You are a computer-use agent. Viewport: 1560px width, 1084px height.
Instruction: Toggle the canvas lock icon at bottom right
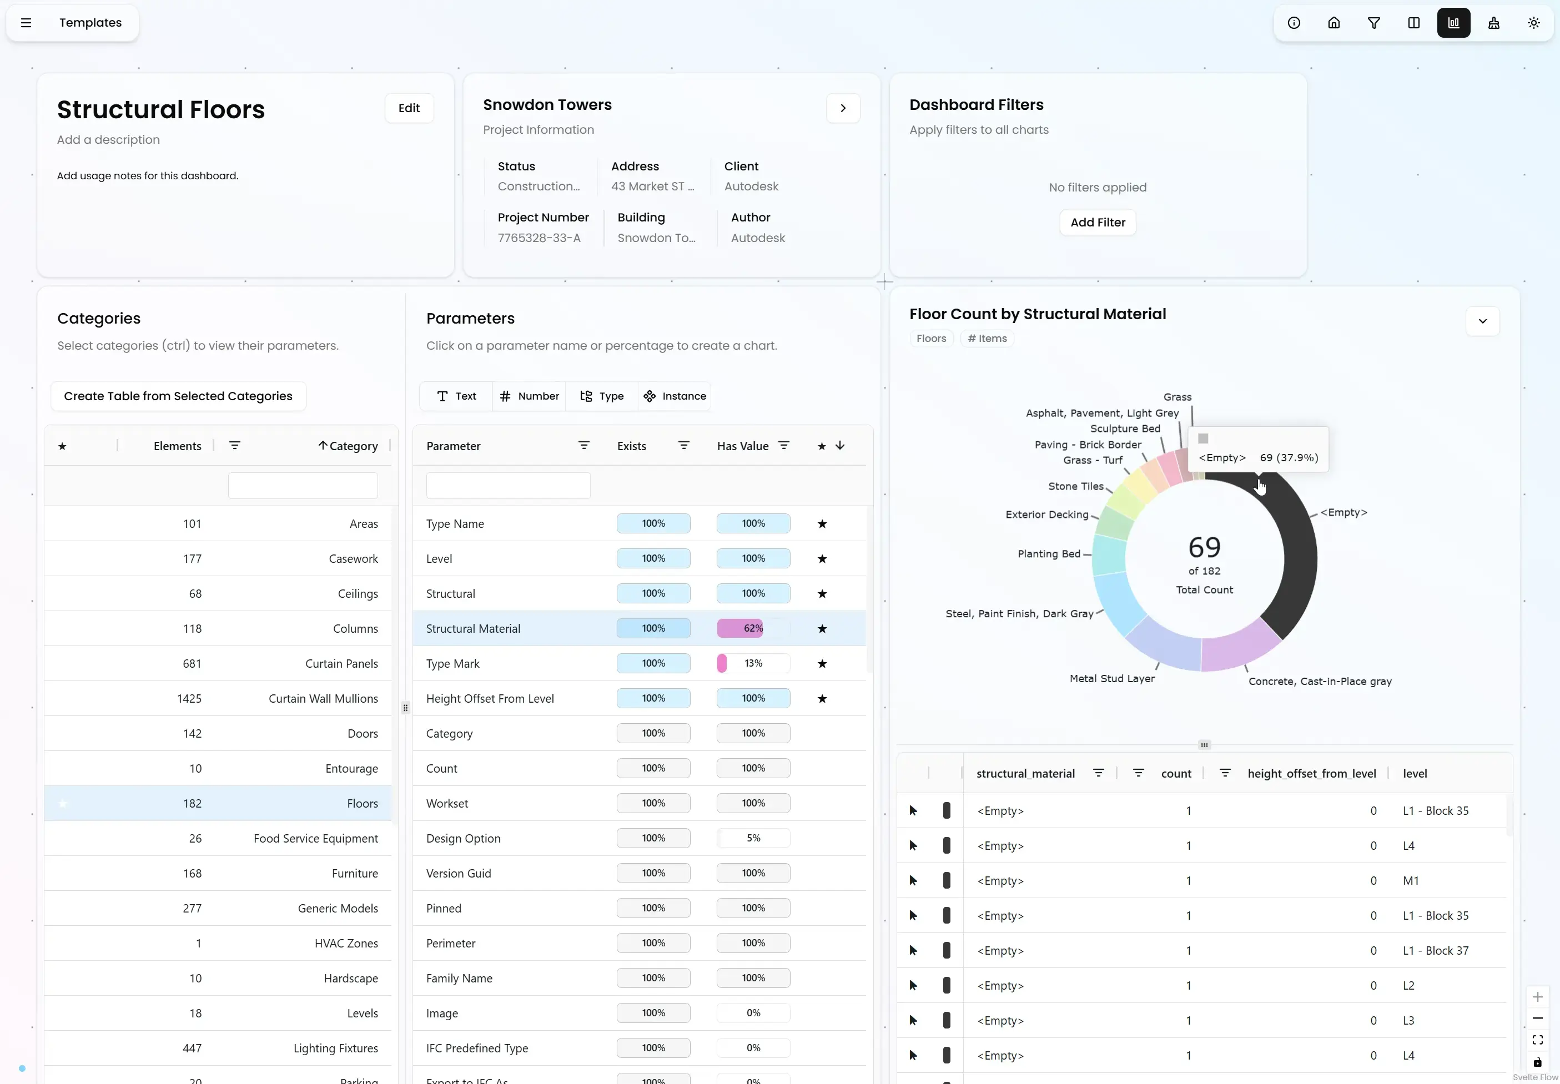1538,1062
